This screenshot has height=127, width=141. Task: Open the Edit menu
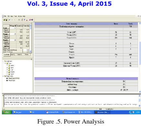pyautogui.click(x=8, y=16)
